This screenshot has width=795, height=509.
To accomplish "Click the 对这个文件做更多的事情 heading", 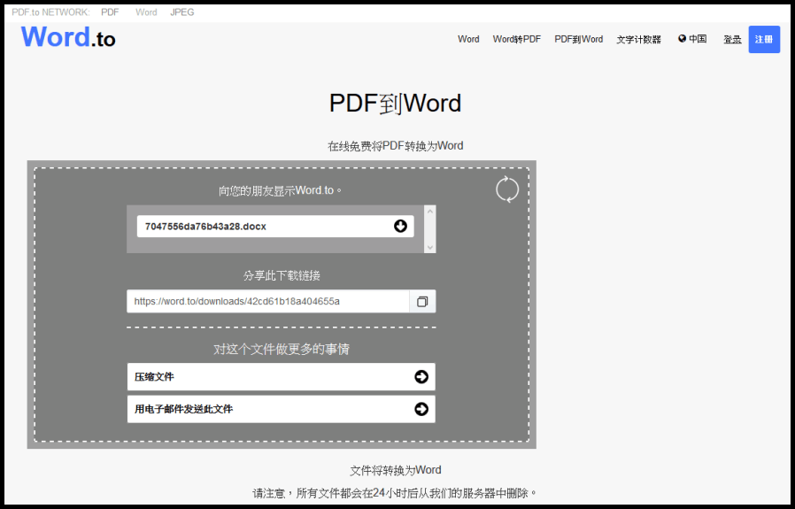I will pos(282,350).
